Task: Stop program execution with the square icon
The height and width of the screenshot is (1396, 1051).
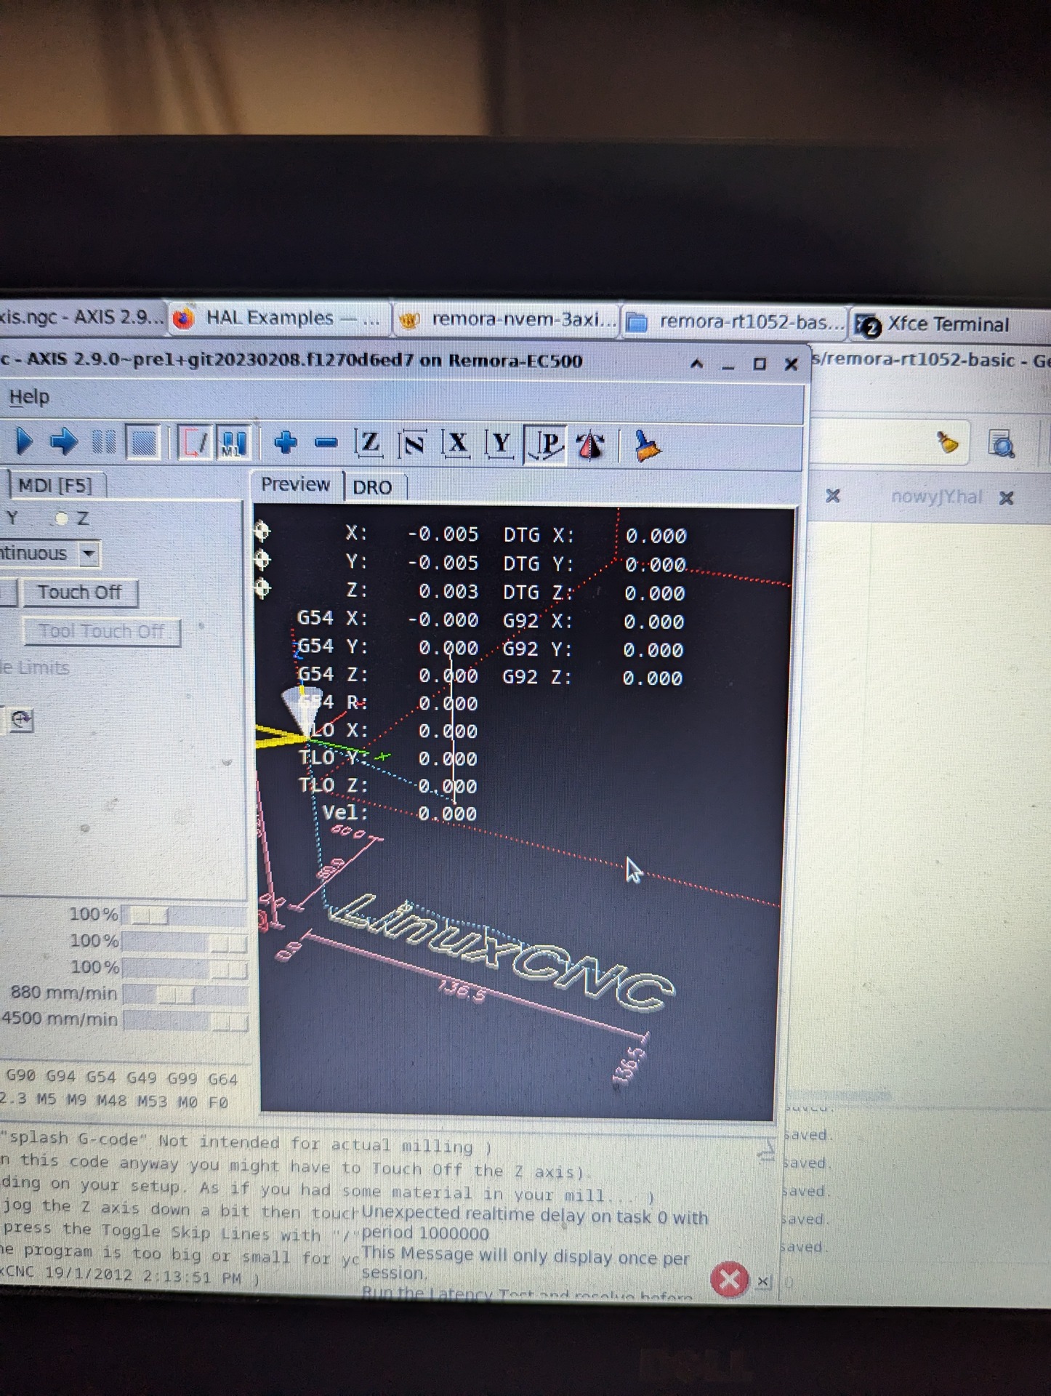Action: coord(143,442)
